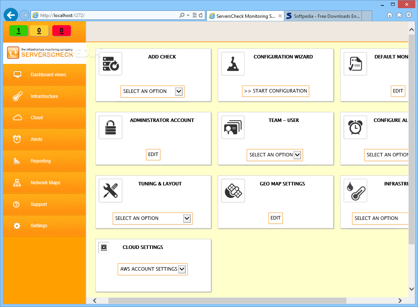The width and height of the screenshot is (418, 307).
Task: Click the broken Cloud Settings image icon
Action: tap(104, 247)
